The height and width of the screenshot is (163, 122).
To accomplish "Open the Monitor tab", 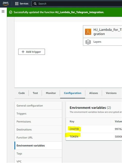I will coord(51,93).
